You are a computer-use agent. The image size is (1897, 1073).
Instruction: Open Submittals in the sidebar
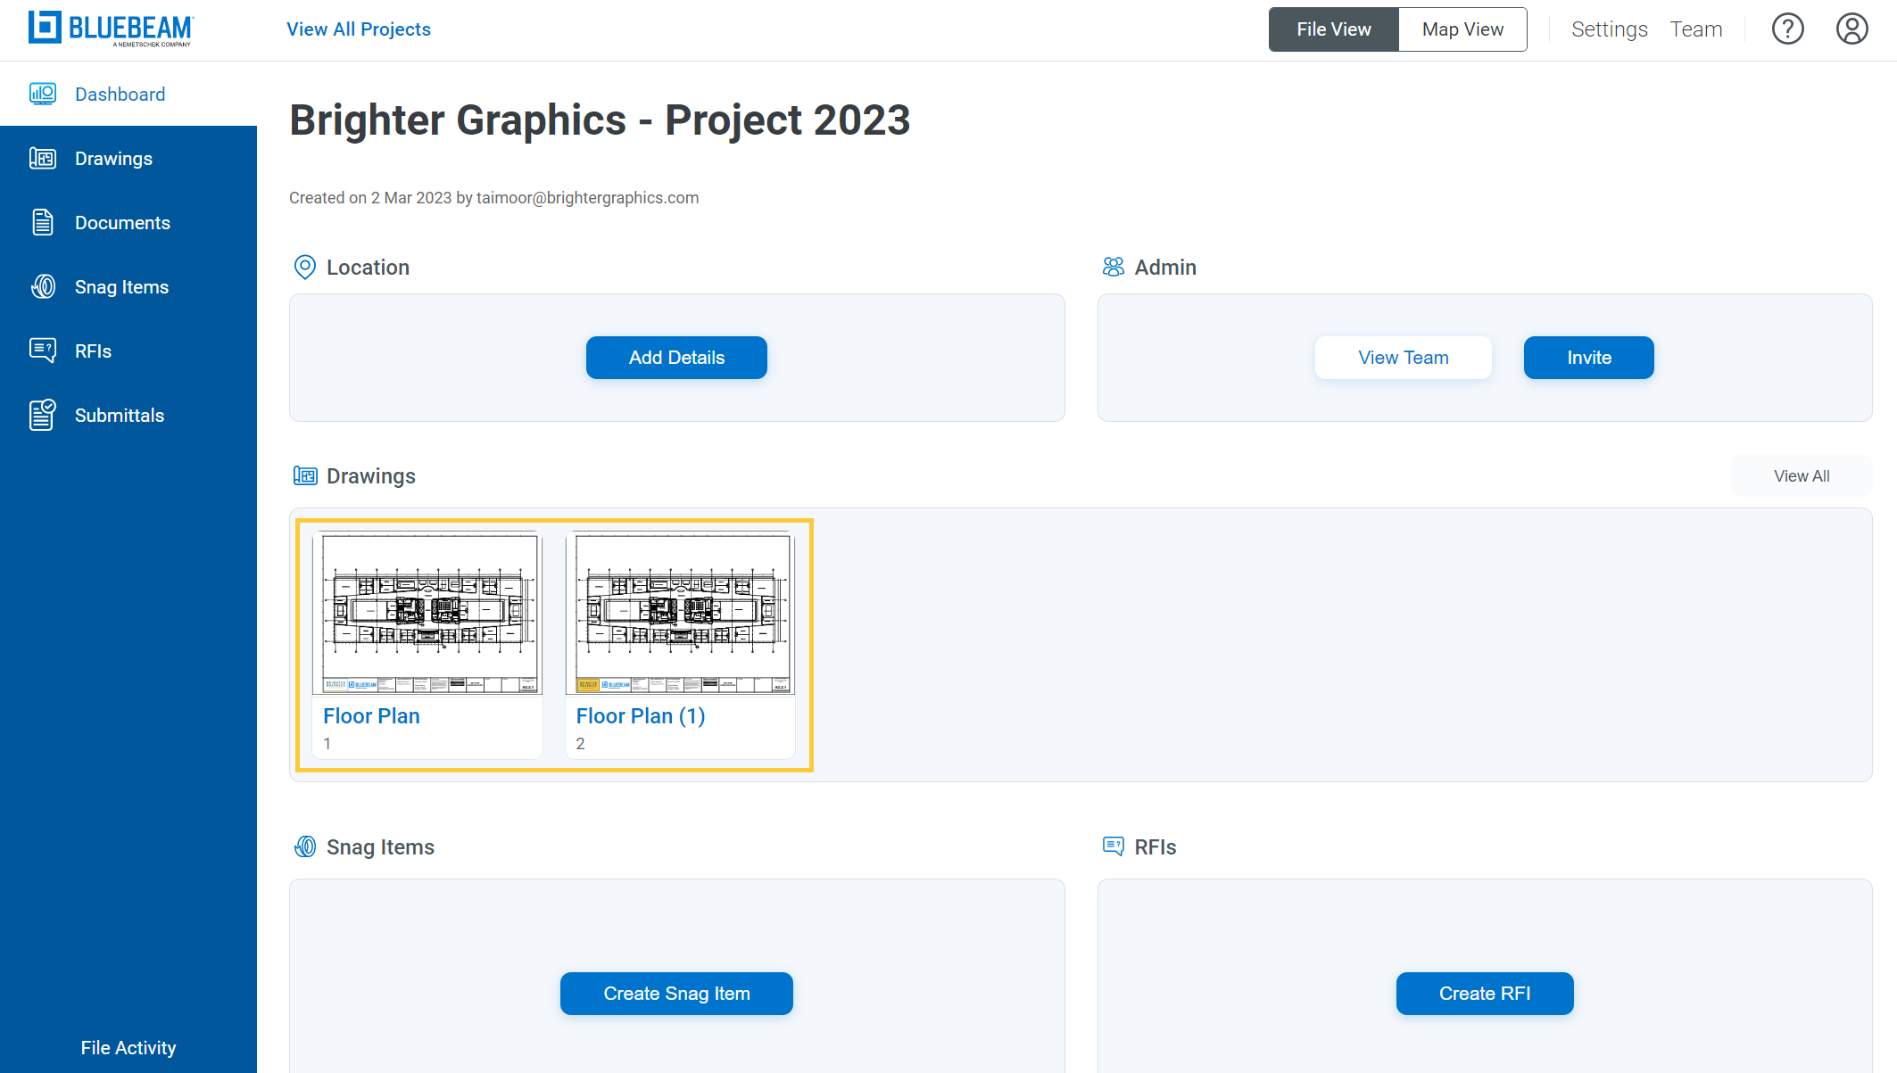tap(128, 415)
